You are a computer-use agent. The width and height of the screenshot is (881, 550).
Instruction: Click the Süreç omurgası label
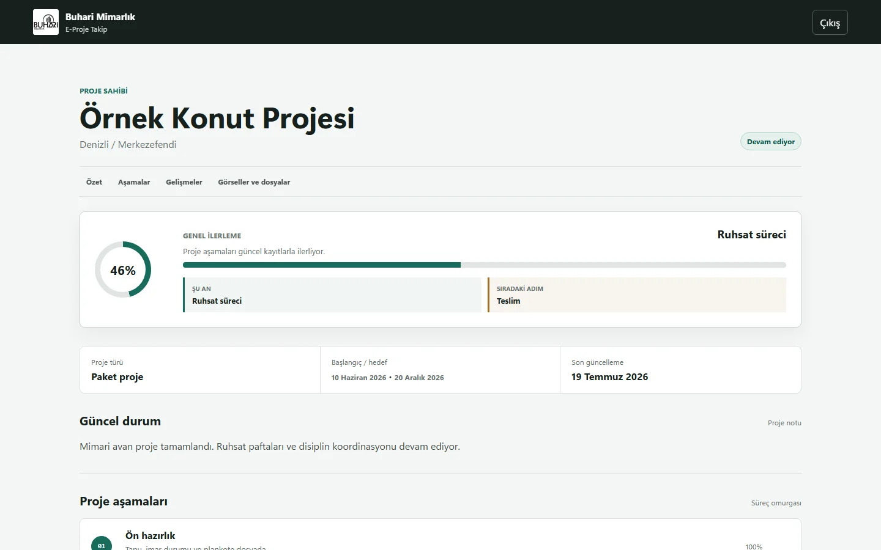[x=776, y=503]
